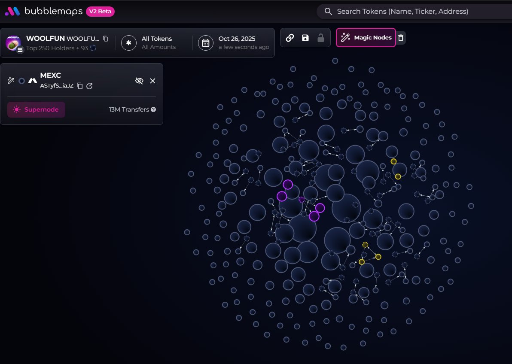Copy the WOOLFUN token address
The height and width of the screenshot is (364, 512).
(106, 39)
